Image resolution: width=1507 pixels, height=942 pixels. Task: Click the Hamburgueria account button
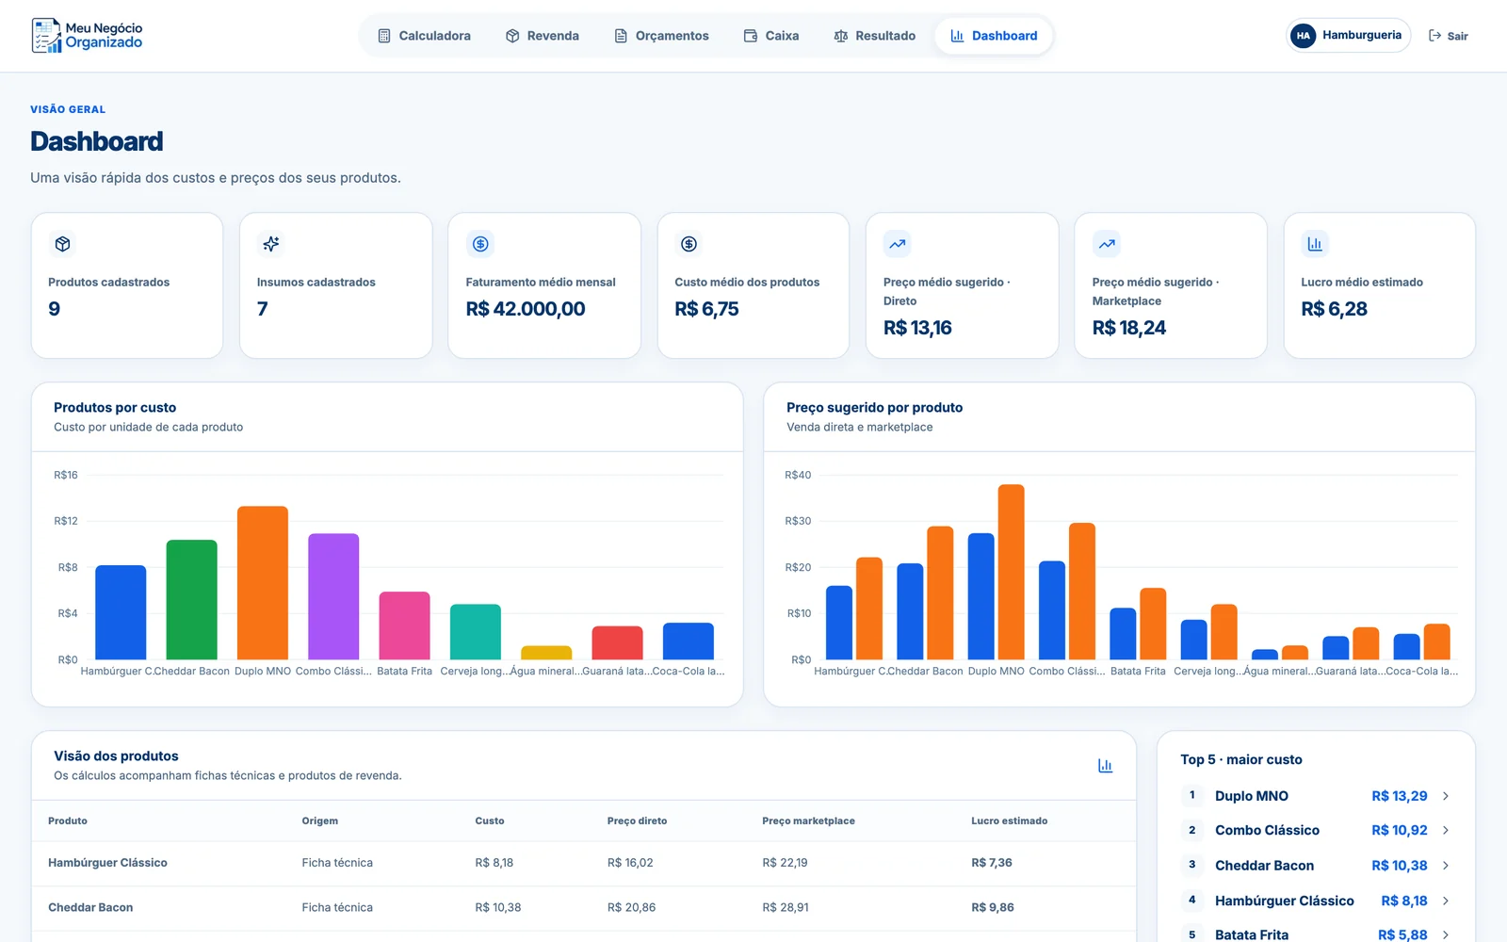click(x=1349, y=36)
